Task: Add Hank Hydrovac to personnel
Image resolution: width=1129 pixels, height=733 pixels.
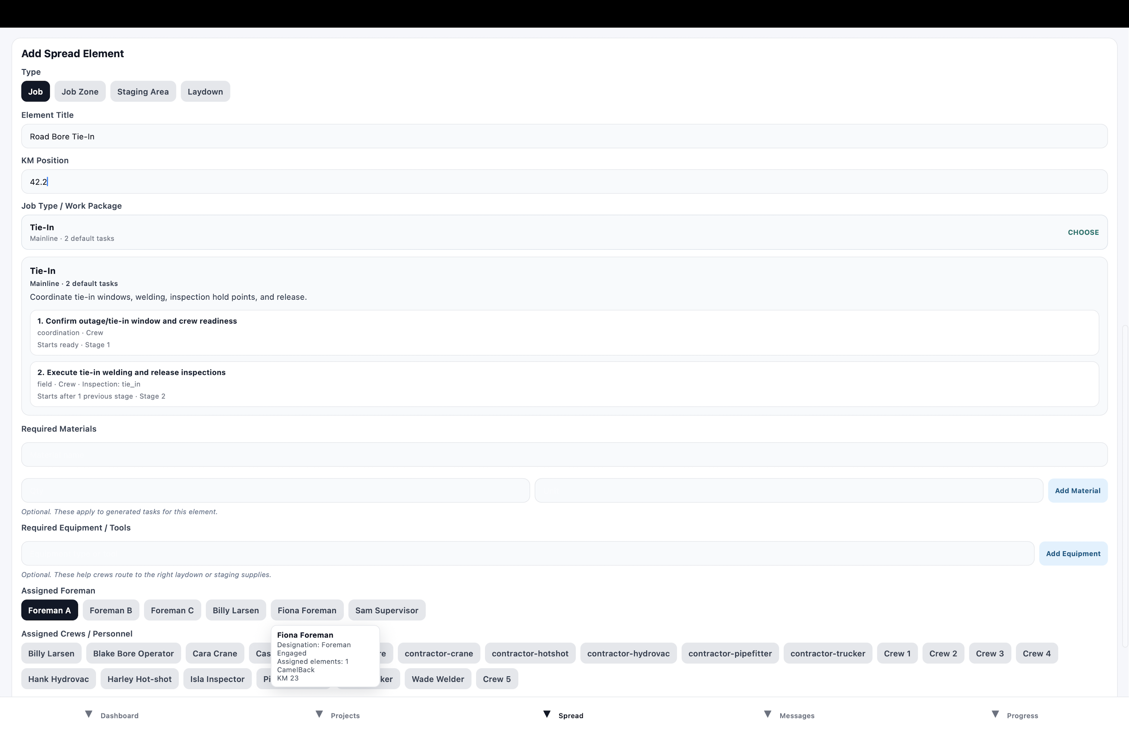Action: pyautogui.click(x=58, y=679)
